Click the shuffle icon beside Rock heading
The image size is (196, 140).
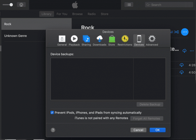[x=176, y=32]
